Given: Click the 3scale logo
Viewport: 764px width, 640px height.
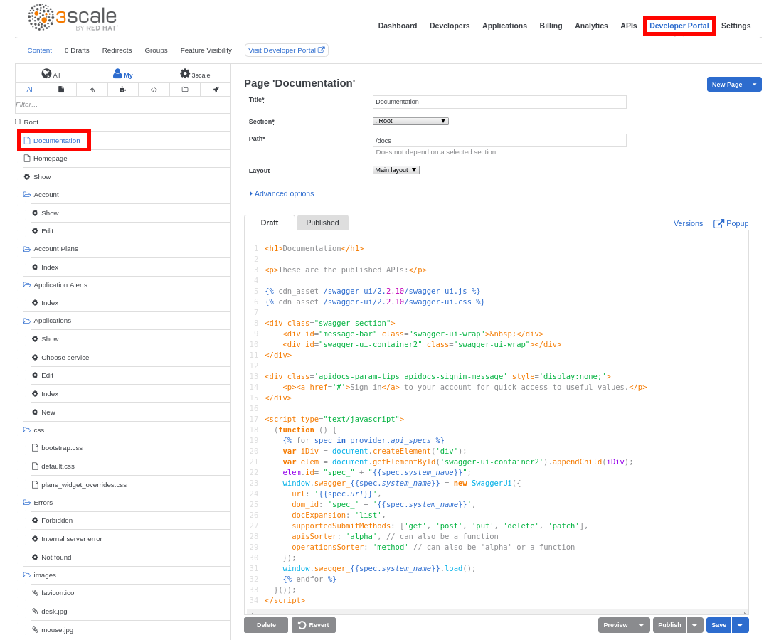Looking at the screenshot, I should coord(71,17).
